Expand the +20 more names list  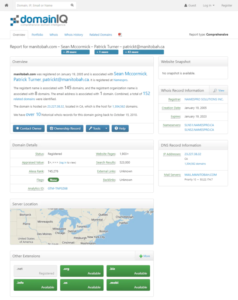(x=75, y=52)
